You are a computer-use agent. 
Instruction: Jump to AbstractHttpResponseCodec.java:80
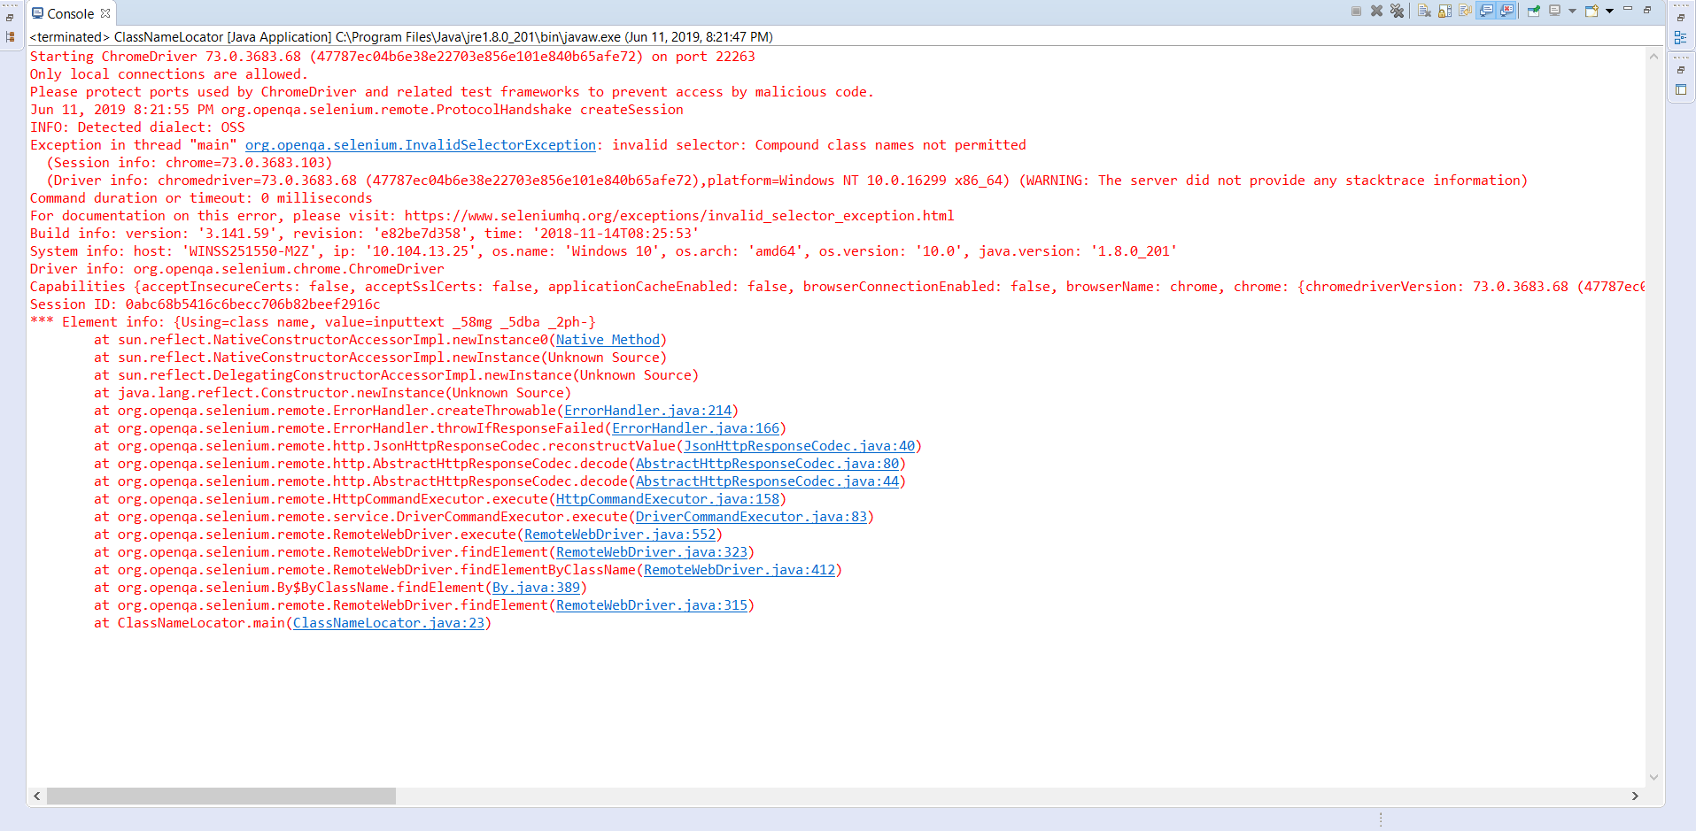[767, 464]
